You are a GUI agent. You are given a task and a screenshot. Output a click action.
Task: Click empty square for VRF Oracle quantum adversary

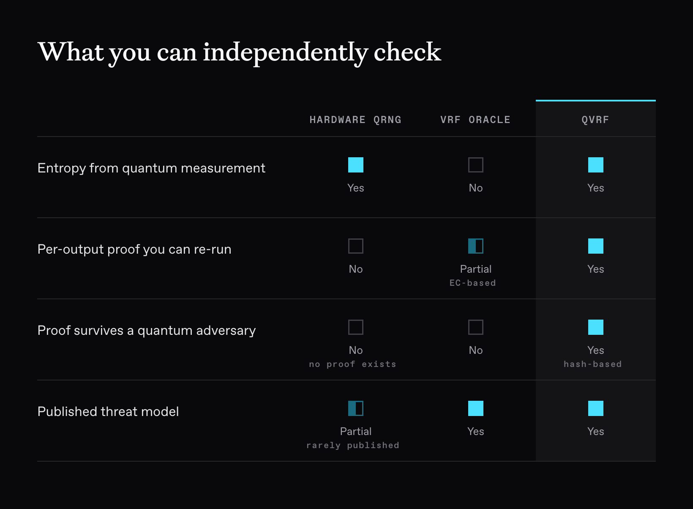476,327
